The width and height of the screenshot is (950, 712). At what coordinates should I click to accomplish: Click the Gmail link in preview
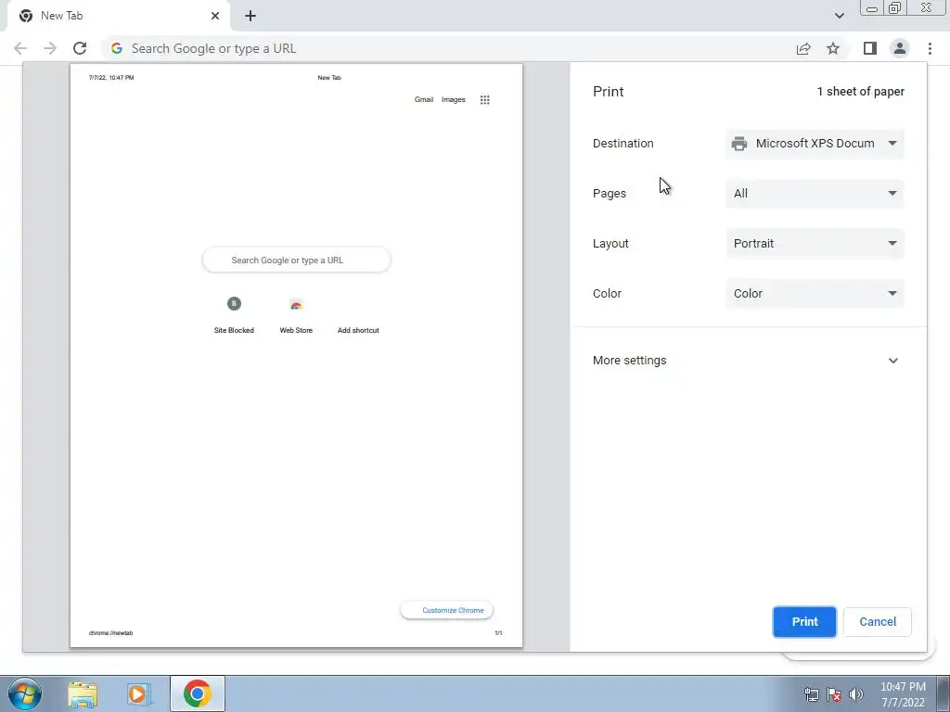[x=423, y=100]
